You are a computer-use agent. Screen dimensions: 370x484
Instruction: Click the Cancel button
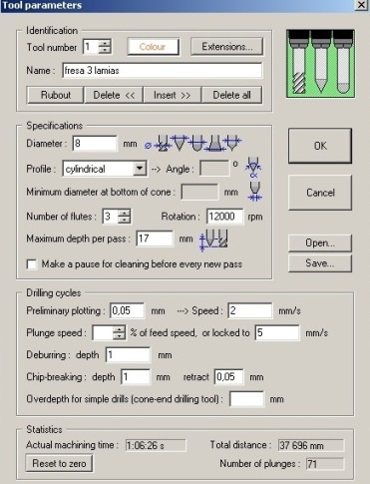[320, 193]
